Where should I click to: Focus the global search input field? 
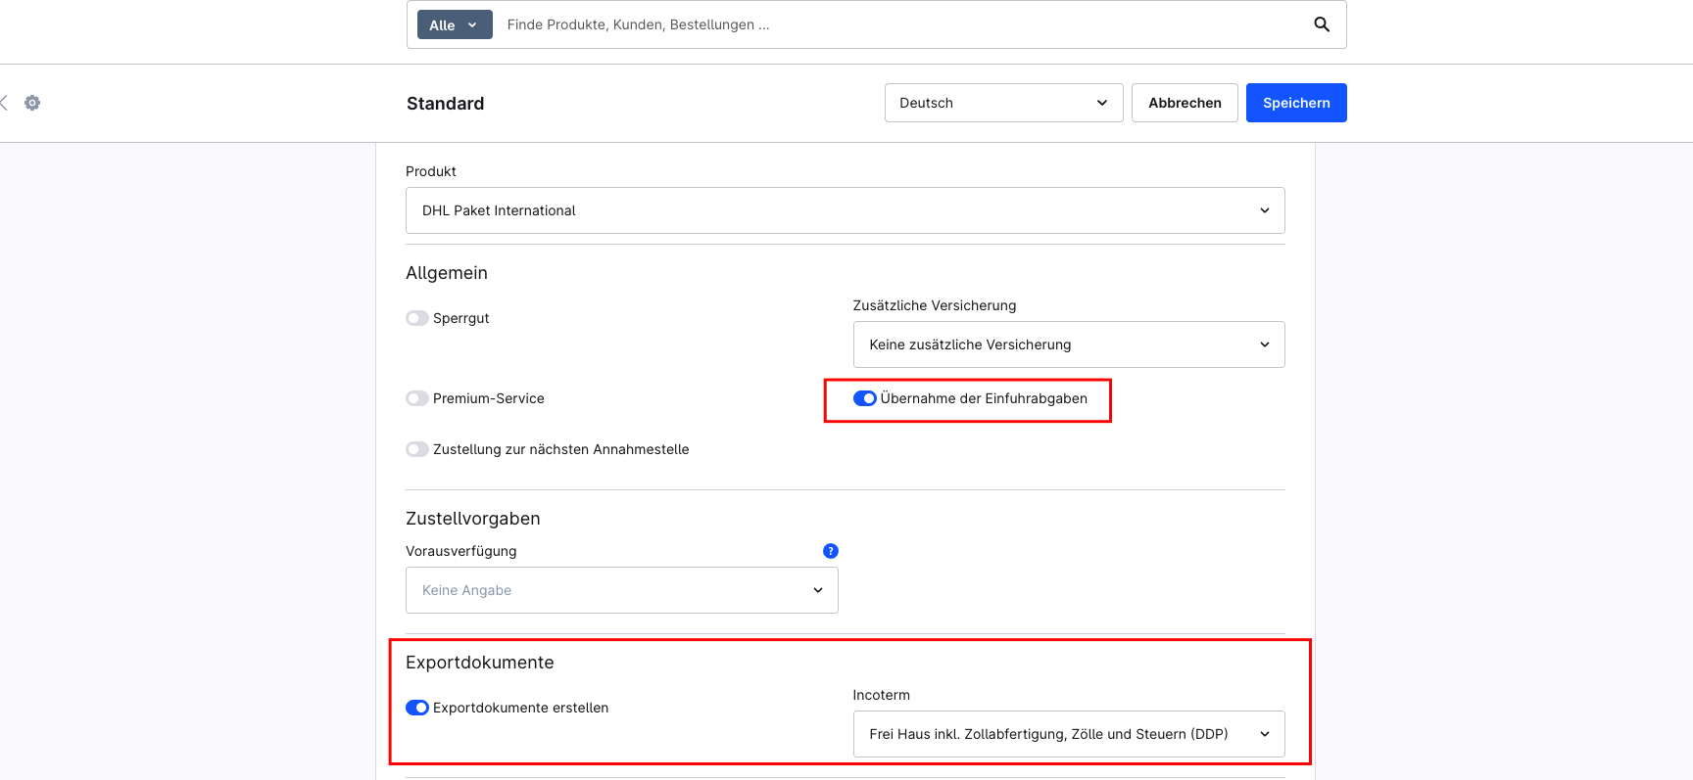[901, 24]
